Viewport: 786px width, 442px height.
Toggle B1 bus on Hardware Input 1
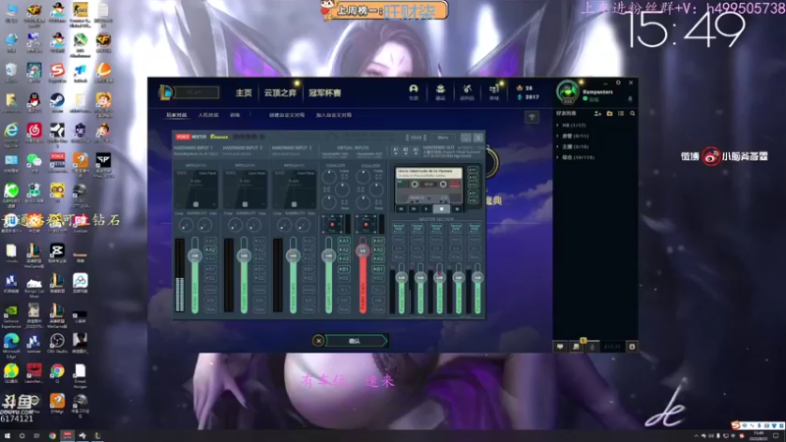210,269
